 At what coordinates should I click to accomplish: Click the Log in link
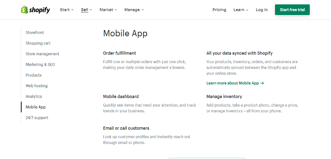(262, 10)
